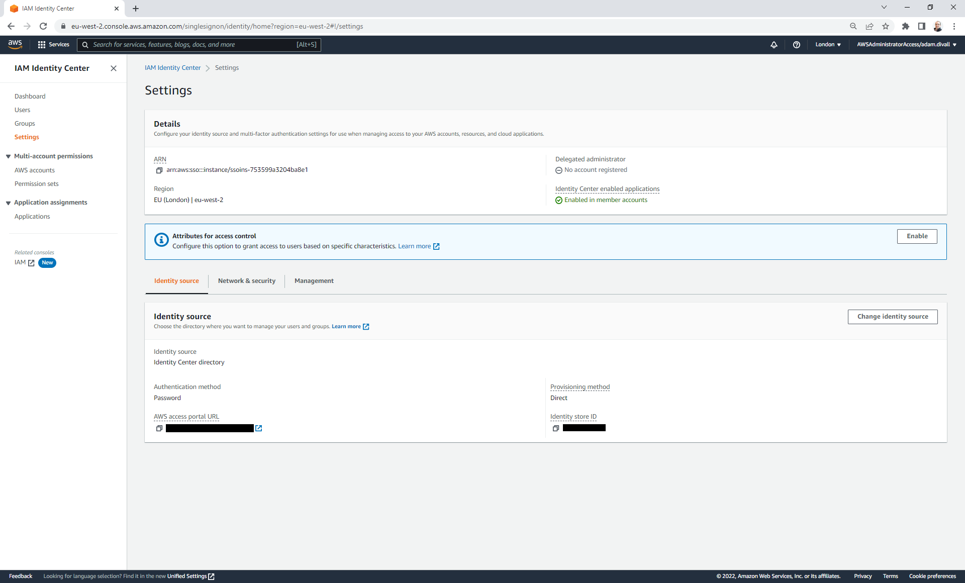Open the London region selector
The image size is (965, 583).
click(x=828, y=45)
